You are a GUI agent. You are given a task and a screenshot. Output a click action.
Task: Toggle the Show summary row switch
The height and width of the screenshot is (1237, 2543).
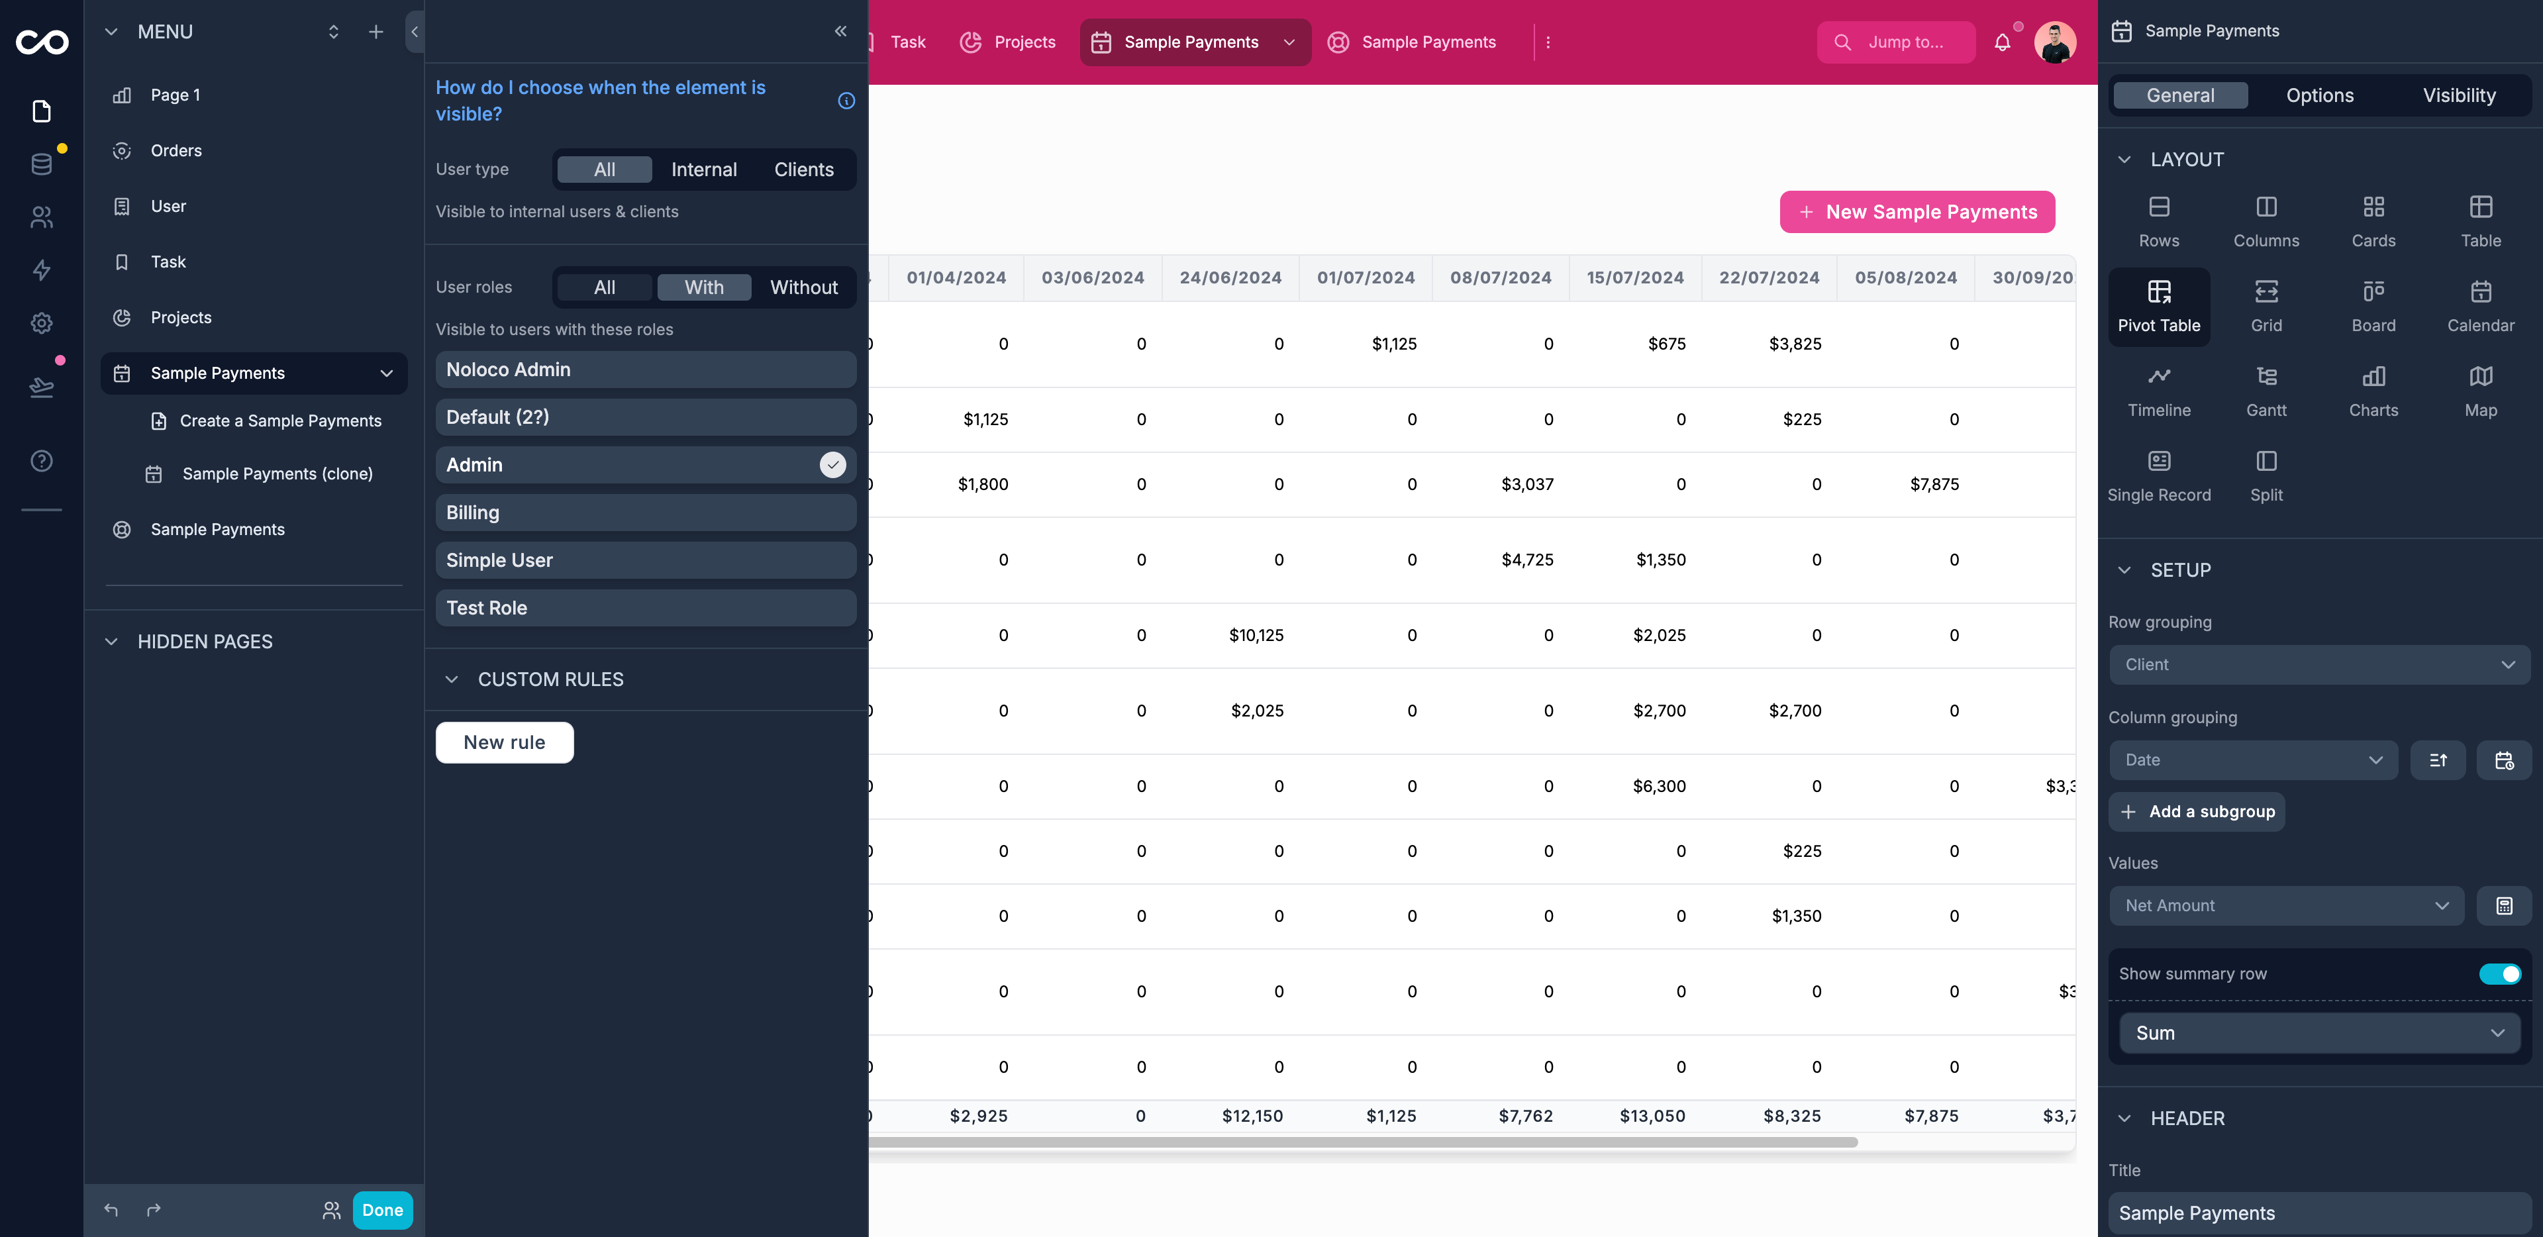(x=2499, y=974)
